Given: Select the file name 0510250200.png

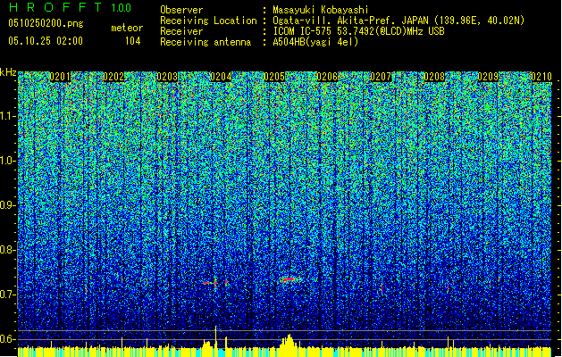Looking at the screenshot, I should coord(46,23).
